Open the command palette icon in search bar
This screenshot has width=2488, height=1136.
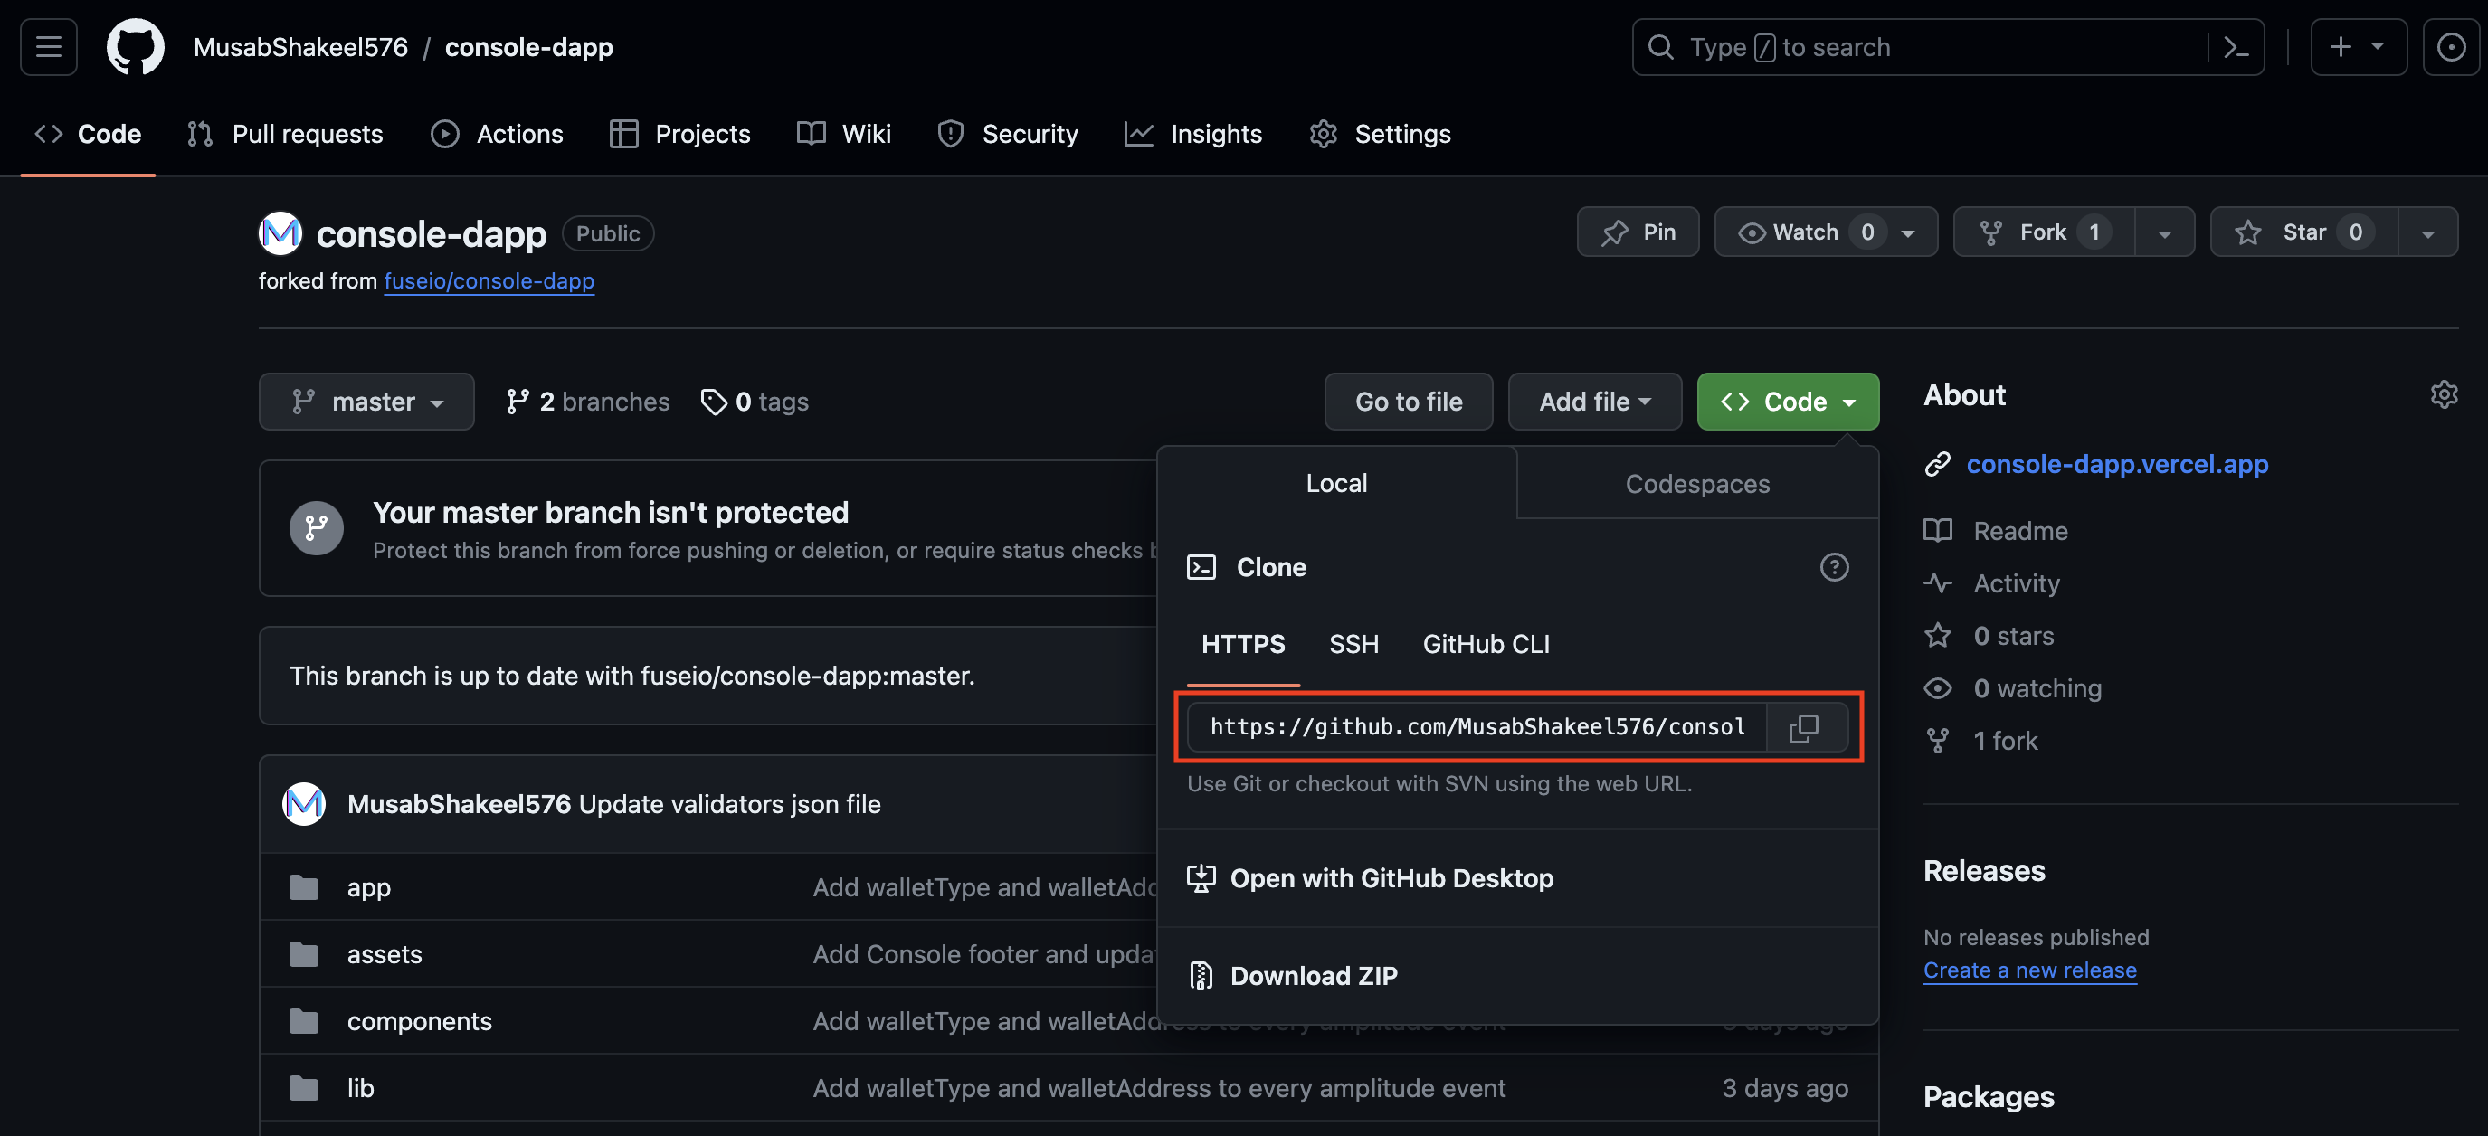pos(2235,46)
